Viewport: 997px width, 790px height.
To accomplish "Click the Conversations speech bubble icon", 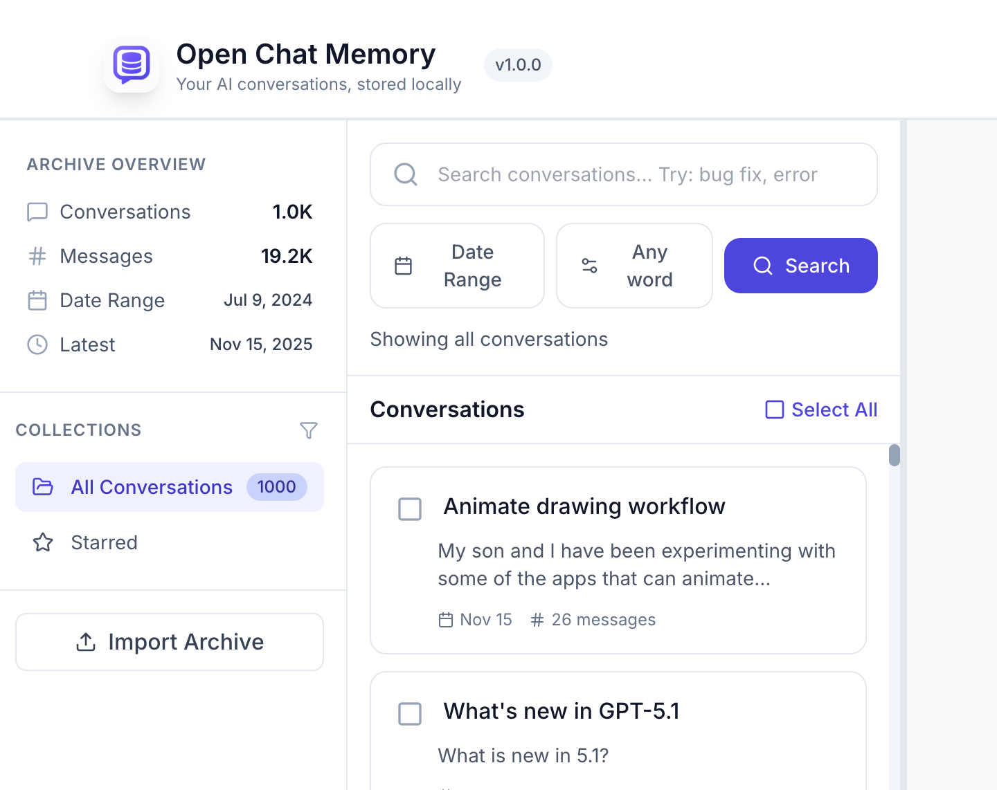I will pyautogui.click(x=37, y=212).
